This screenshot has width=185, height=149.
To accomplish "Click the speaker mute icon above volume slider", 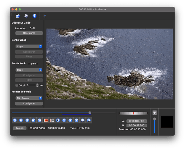I will click(x=154, y=113).
